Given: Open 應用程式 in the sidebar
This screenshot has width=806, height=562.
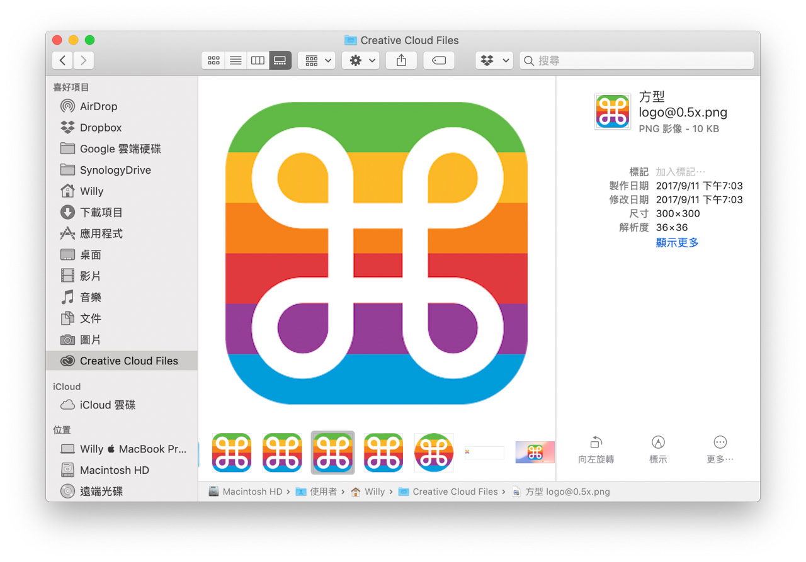Looking at the screenshot, I should click(x=122, y=233).
